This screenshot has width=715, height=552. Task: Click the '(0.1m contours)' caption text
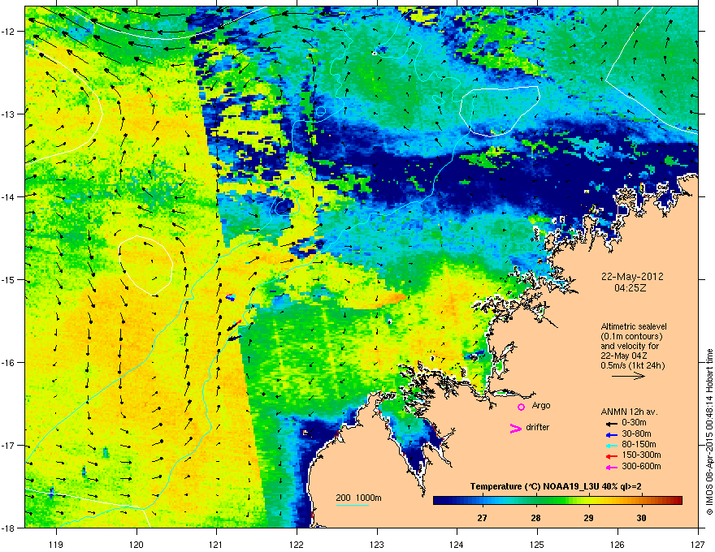(631, 337)
